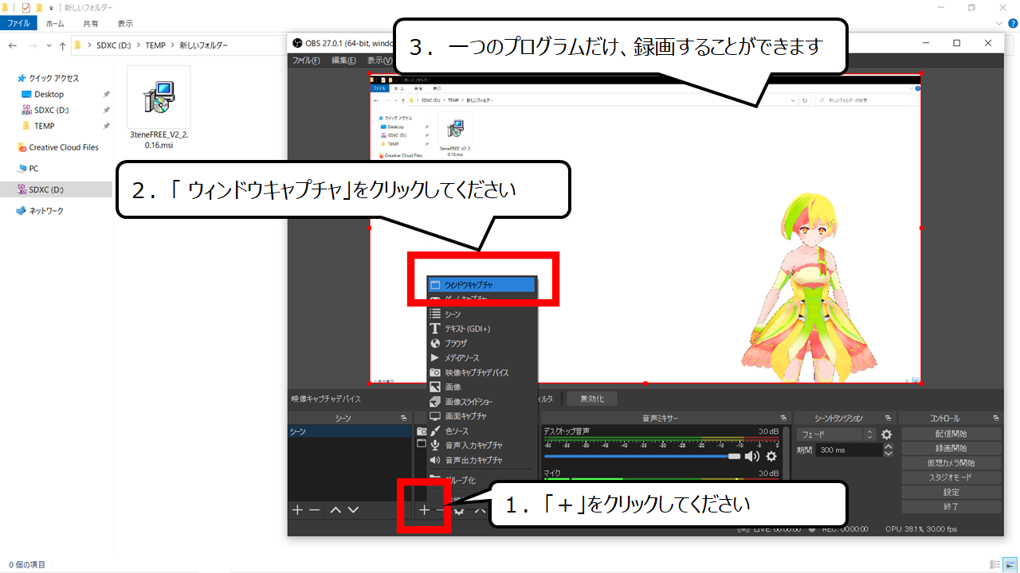Open desktop audio gear settings
This screenshot has width=1020, height=573.
point(771,456)
